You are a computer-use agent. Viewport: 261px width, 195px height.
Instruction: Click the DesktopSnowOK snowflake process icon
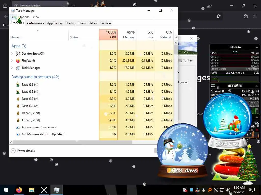pos(18,54)
